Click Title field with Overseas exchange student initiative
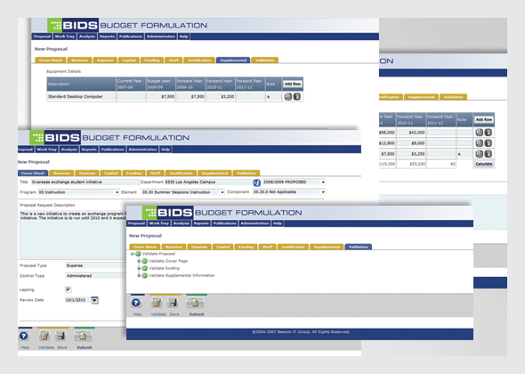 pos(85,182)
